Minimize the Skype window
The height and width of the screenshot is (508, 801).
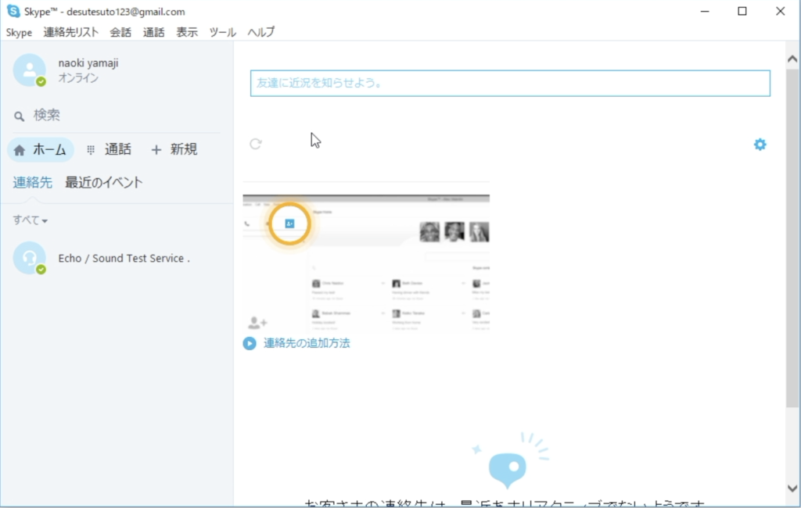705,11
